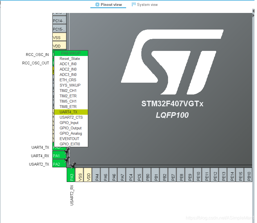This screenshot has width=257, height=223.
Task: Click the PE8 pin
Action: pos(181,175)
